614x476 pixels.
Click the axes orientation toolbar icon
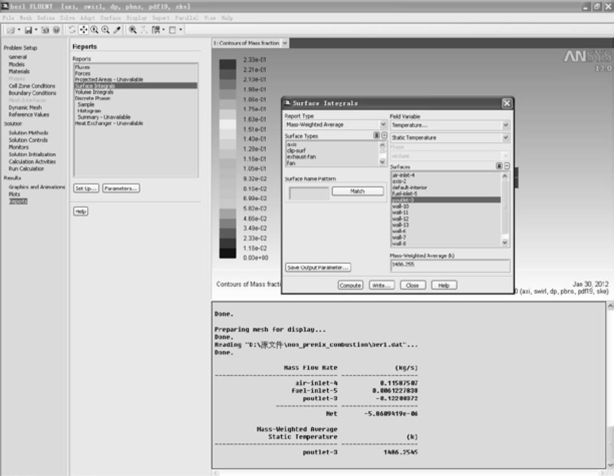pyautogui.click(x=143, y=30)
